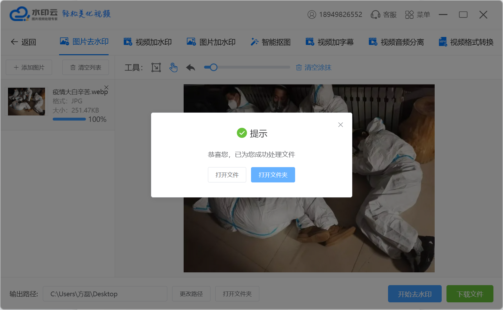Select the rectangle selection tool
503x310 pixels.
coord(156,67)
